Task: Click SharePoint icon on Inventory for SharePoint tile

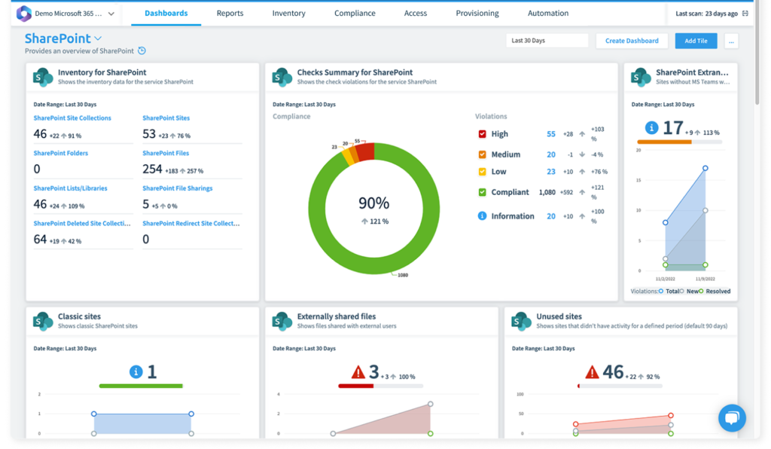Action: [x=43, y=77]
